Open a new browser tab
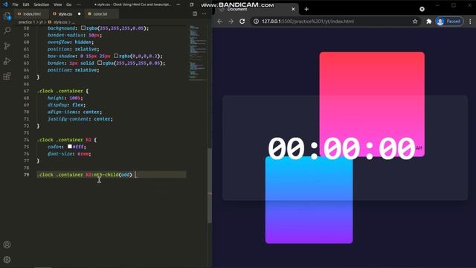476x268 pixels. [x=306, y=9]
